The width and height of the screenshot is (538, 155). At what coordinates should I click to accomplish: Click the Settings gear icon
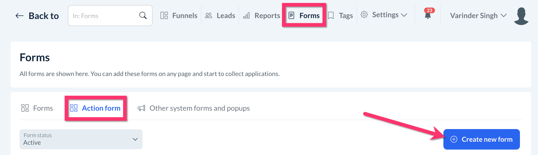pos(364,14)
